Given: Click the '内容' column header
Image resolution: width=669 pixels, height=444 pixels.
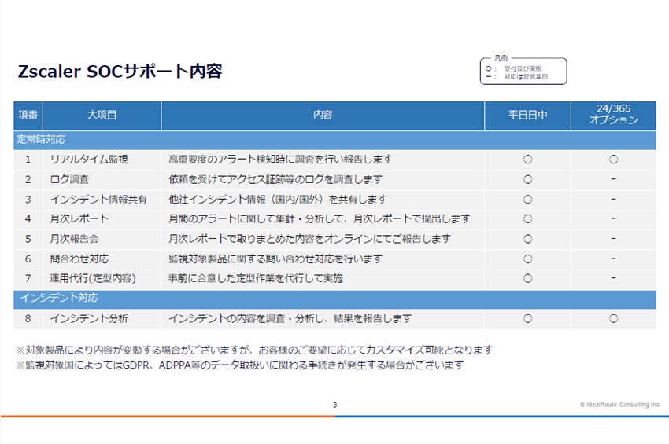Looking at the screenshot, I should point(323,115).
